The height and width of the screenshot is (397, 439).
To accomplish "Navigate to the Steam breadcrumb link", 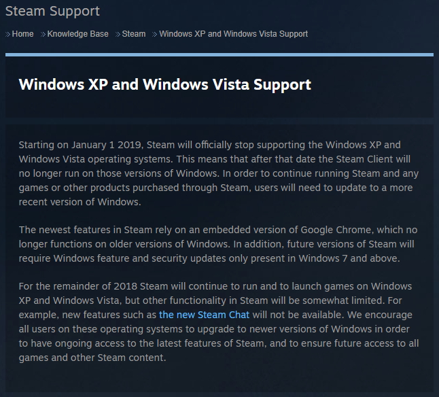I will pos(134,34).
